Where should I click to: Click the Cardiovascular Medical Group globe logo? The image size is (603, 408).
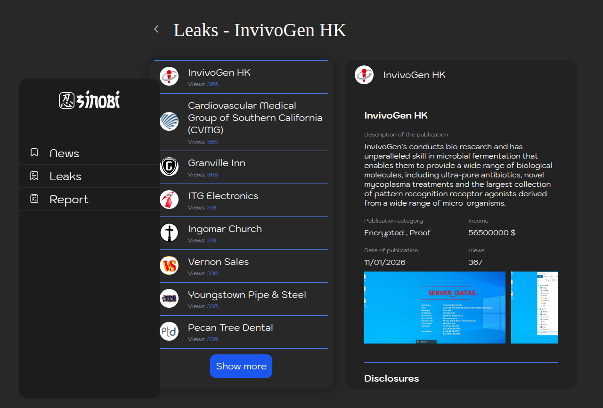[x=169, y=121]
